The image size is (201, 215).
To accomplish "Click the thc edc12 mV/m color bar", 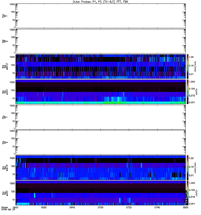I will tap(188, 168).
